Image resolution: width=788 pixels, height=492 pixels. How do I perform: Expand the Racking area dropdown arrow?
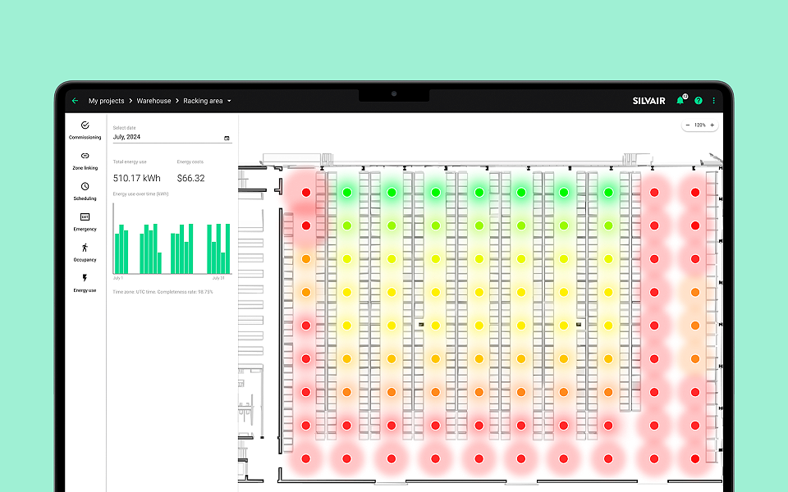tap(229, 101)
